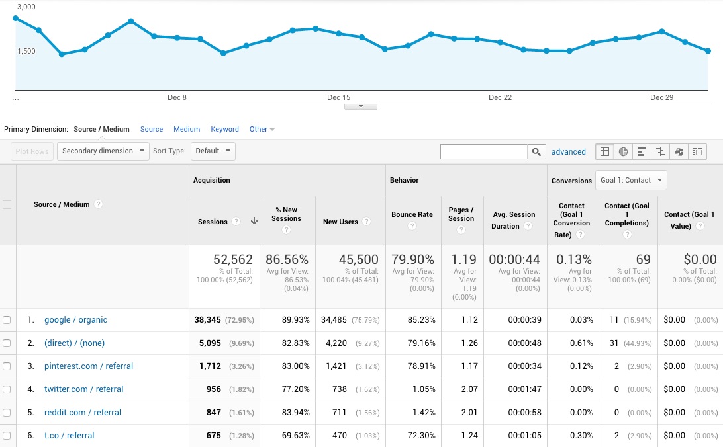Check the google / organic row
Screen dimensions: 723x447
[x=7, y=319]
